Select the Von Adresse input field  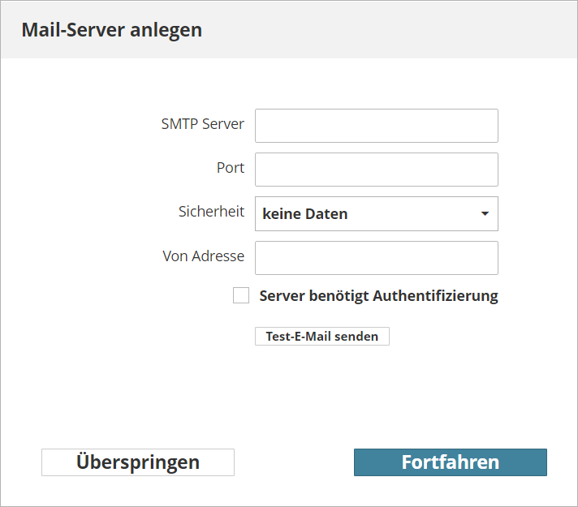[x=377, y=258]
